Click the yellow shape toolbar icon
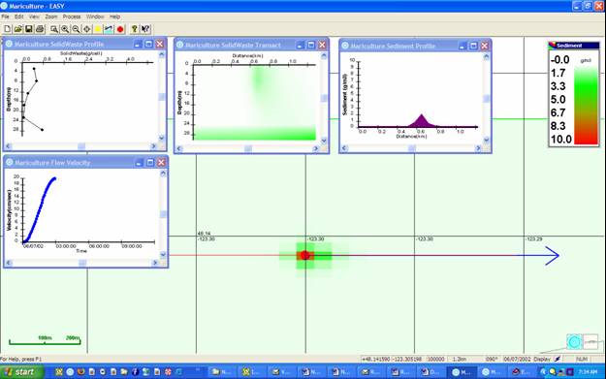The height and width of the screenshot is (379, 606). (98, 29)
